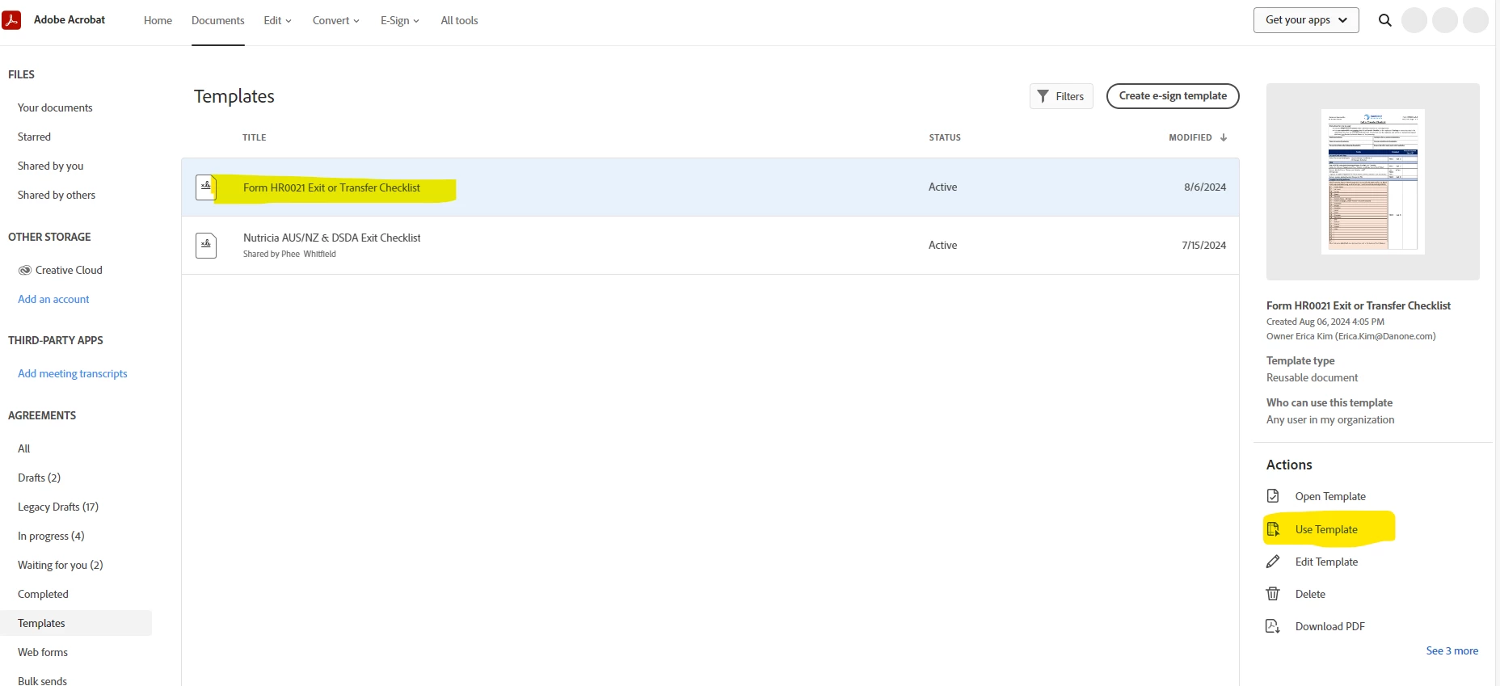This screenshot has height=686, width=1500.
Task: Open Shared by others
Action: [57, 195]
